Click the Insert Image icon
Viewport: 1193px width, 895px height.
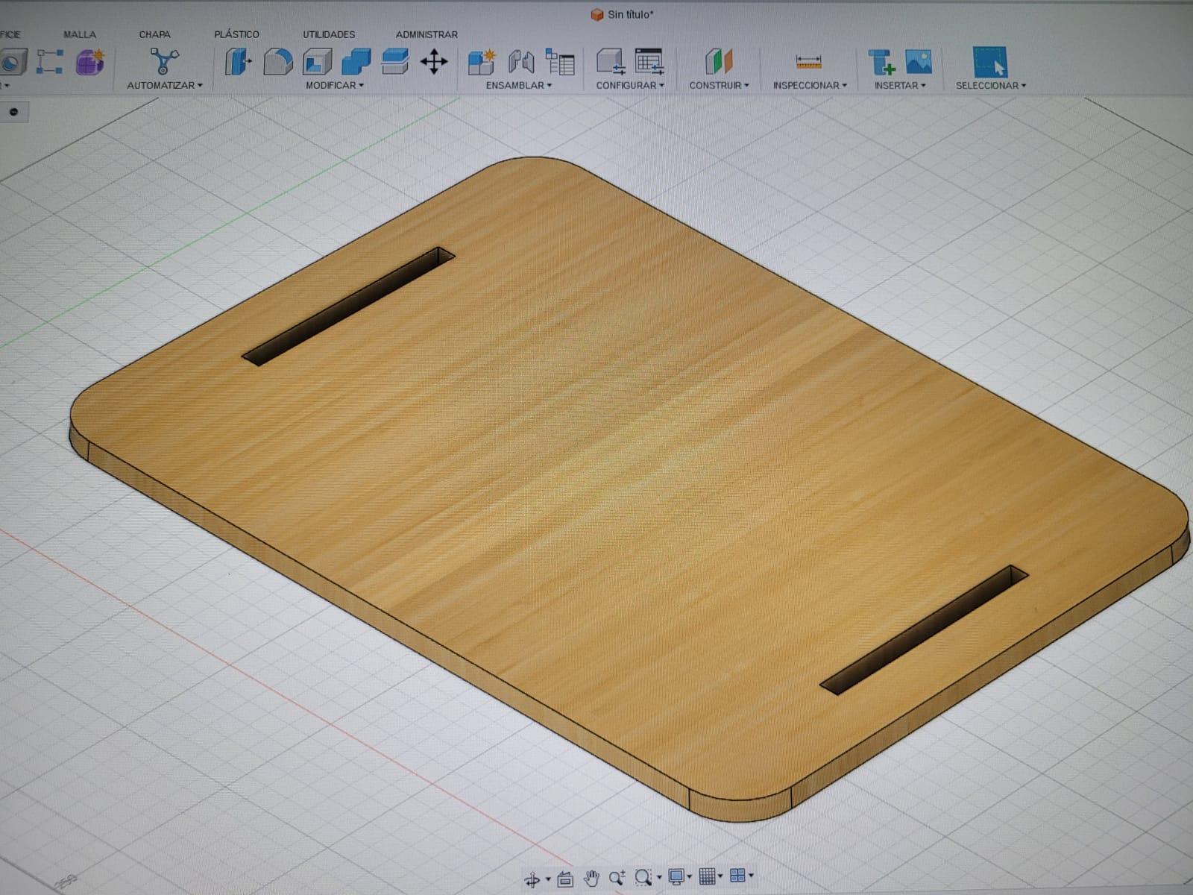[919, 62]
